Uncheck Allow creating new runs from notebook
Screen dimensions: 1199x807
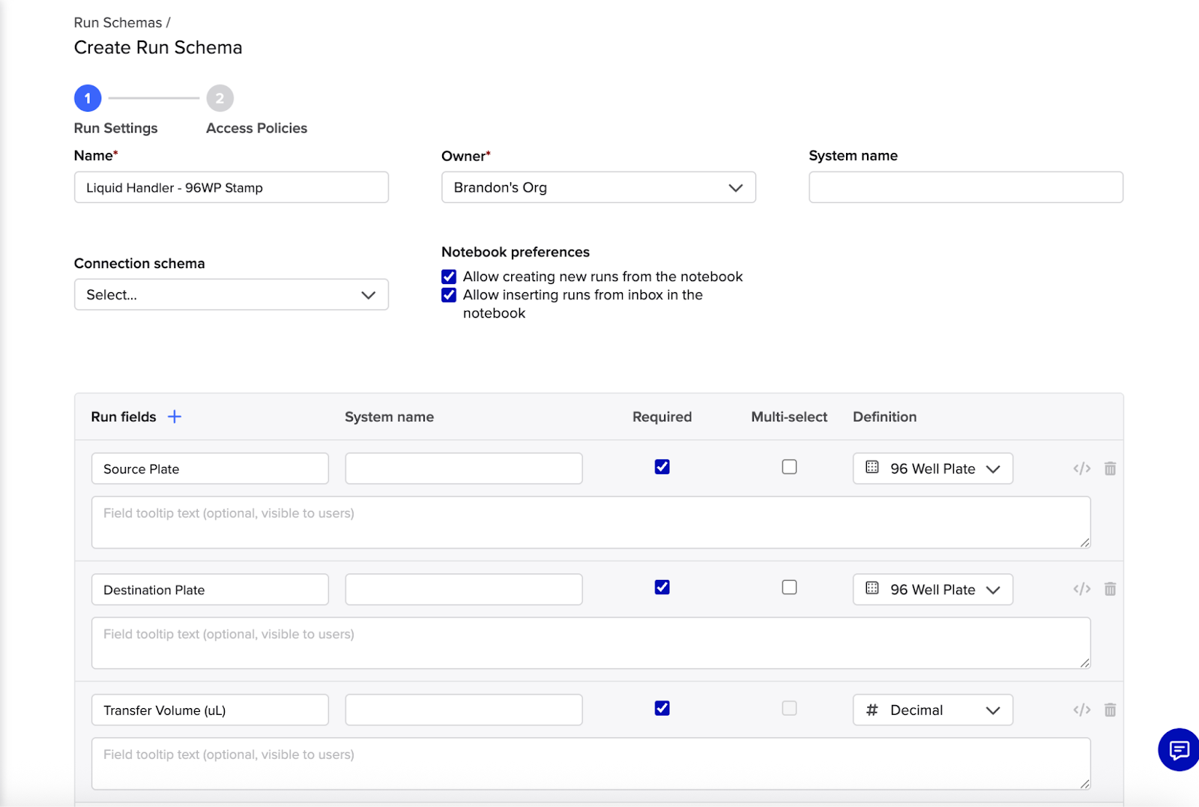pos(449,276)
